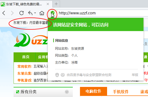Click the browser back arrow
Image resolution: width=148 pixels, height=97 pixels.
(x=4, y=13)
